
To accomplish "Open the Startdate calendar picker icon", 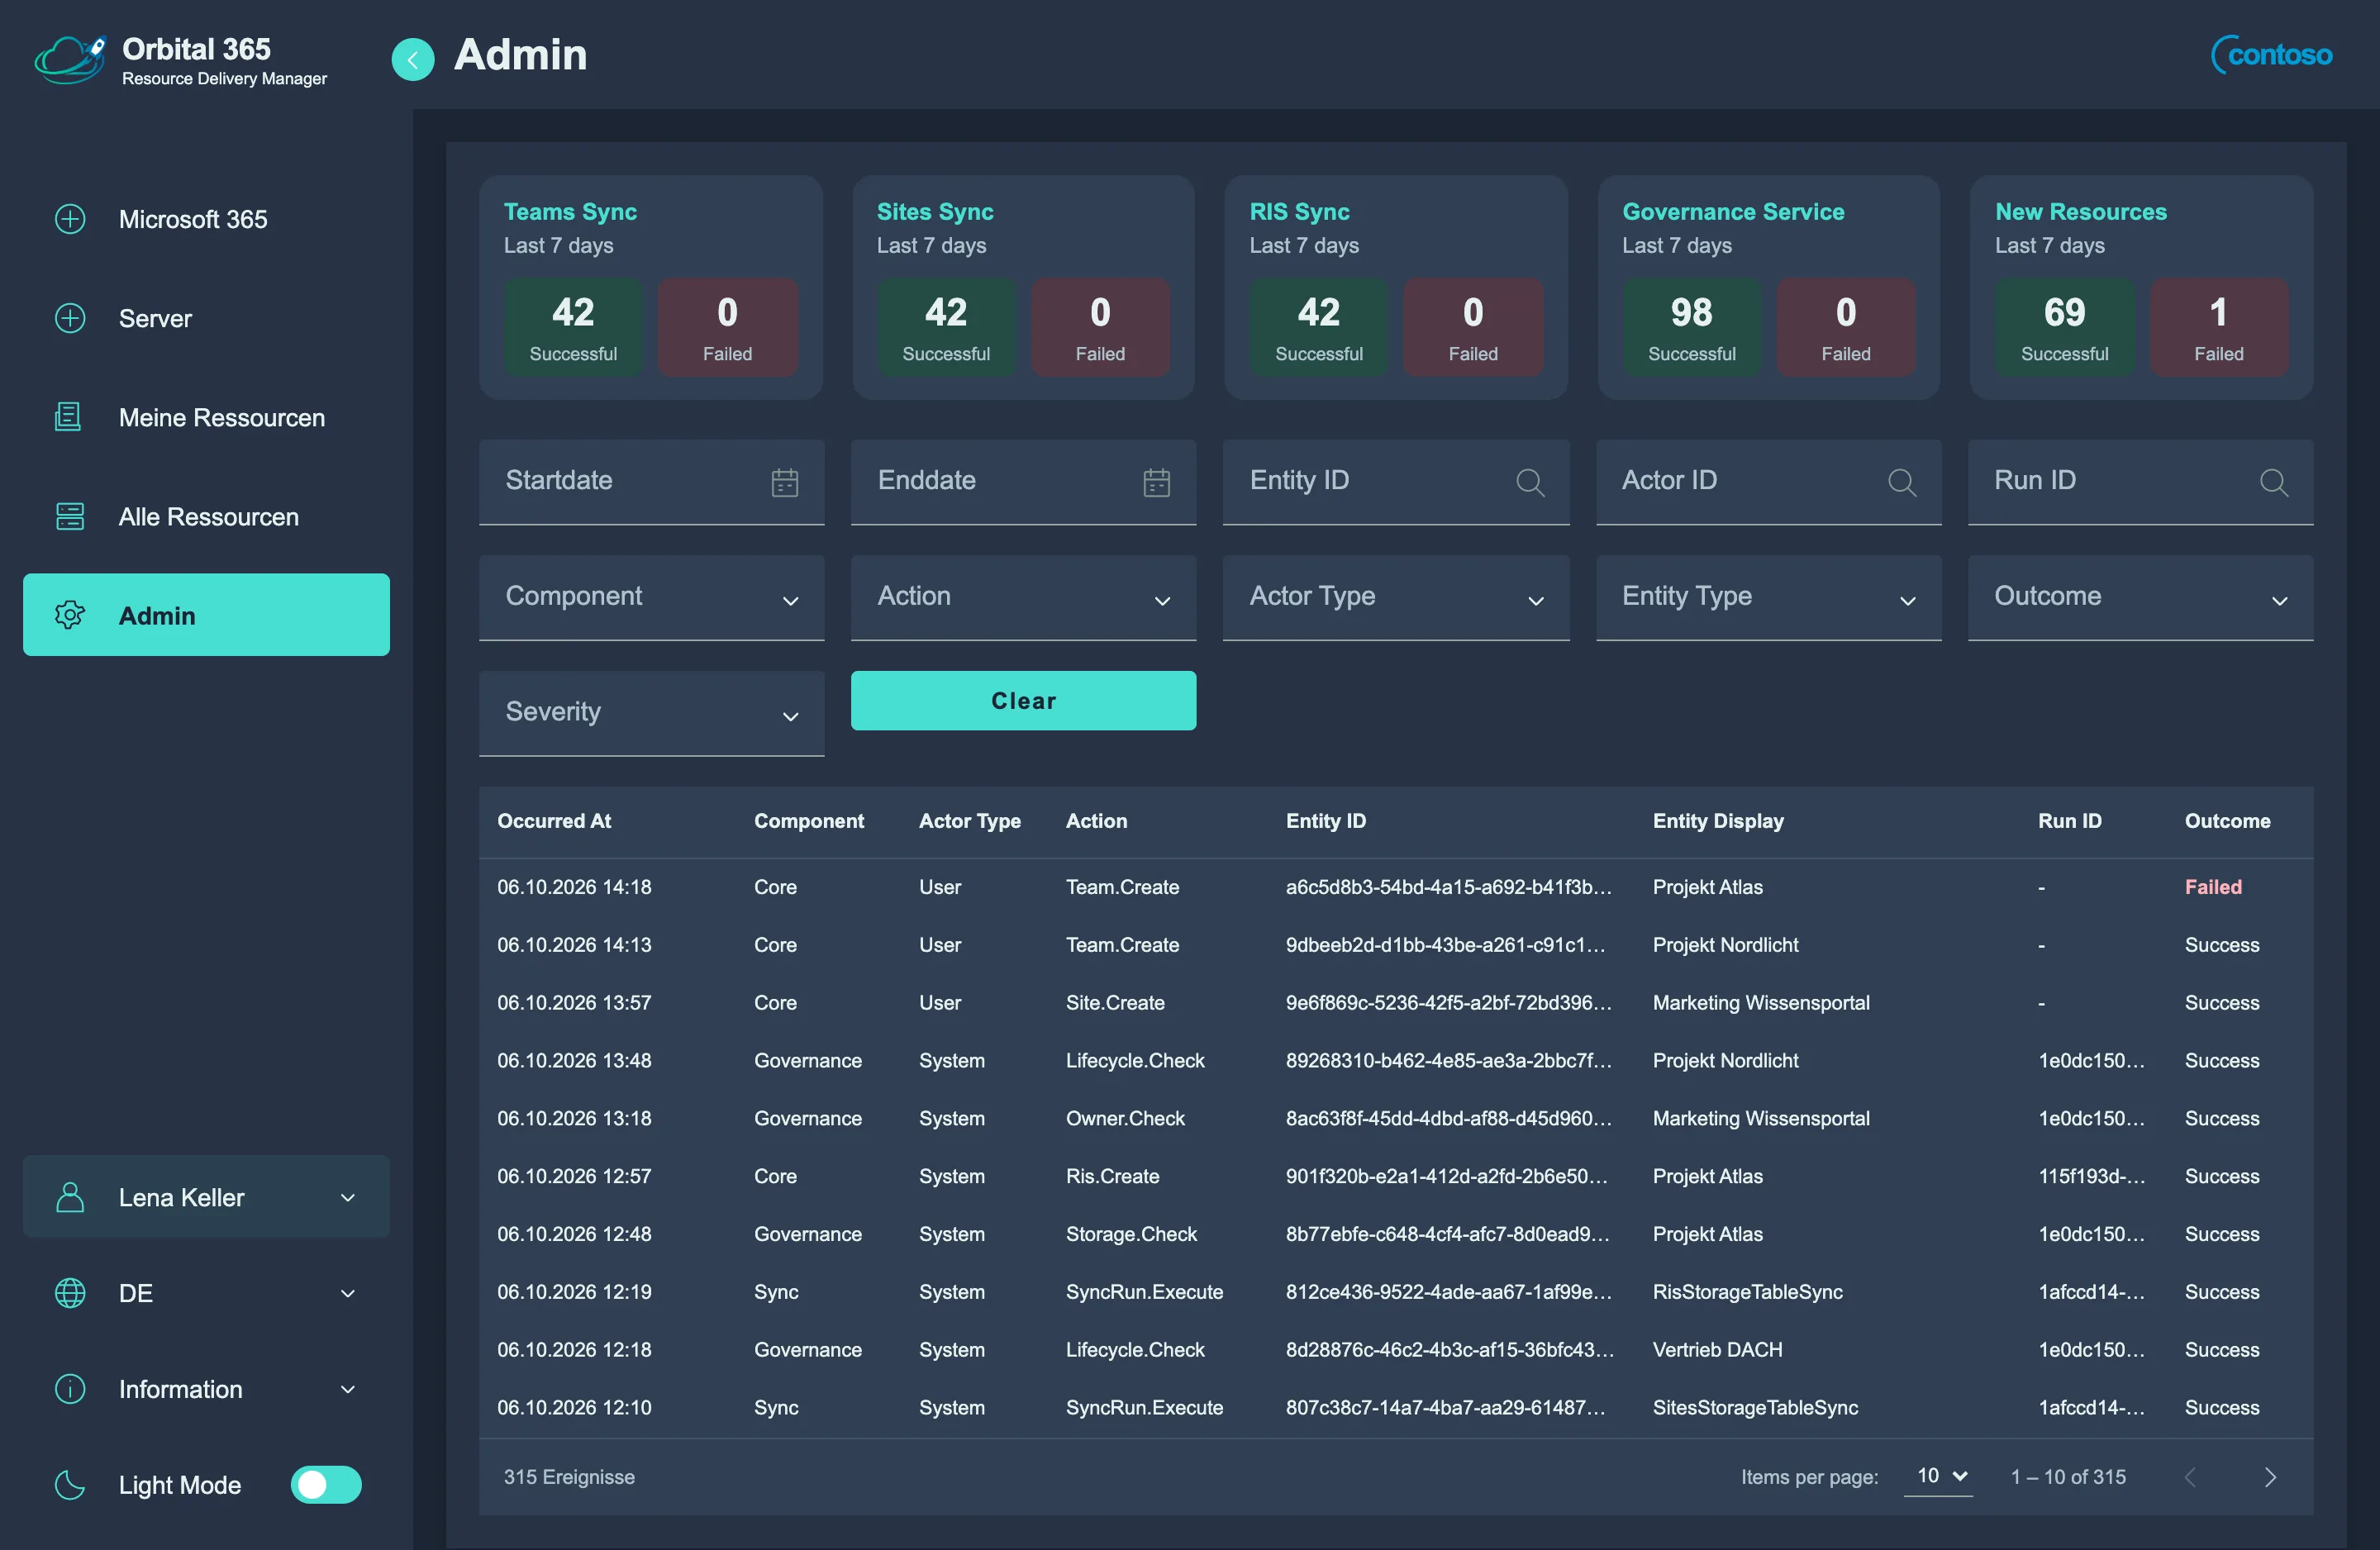I will coord(784,483).
